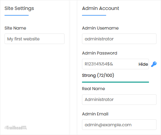Click the blue key generate-password icon
The width and height of the screenshot is (161, 135).
pos(154,64)
